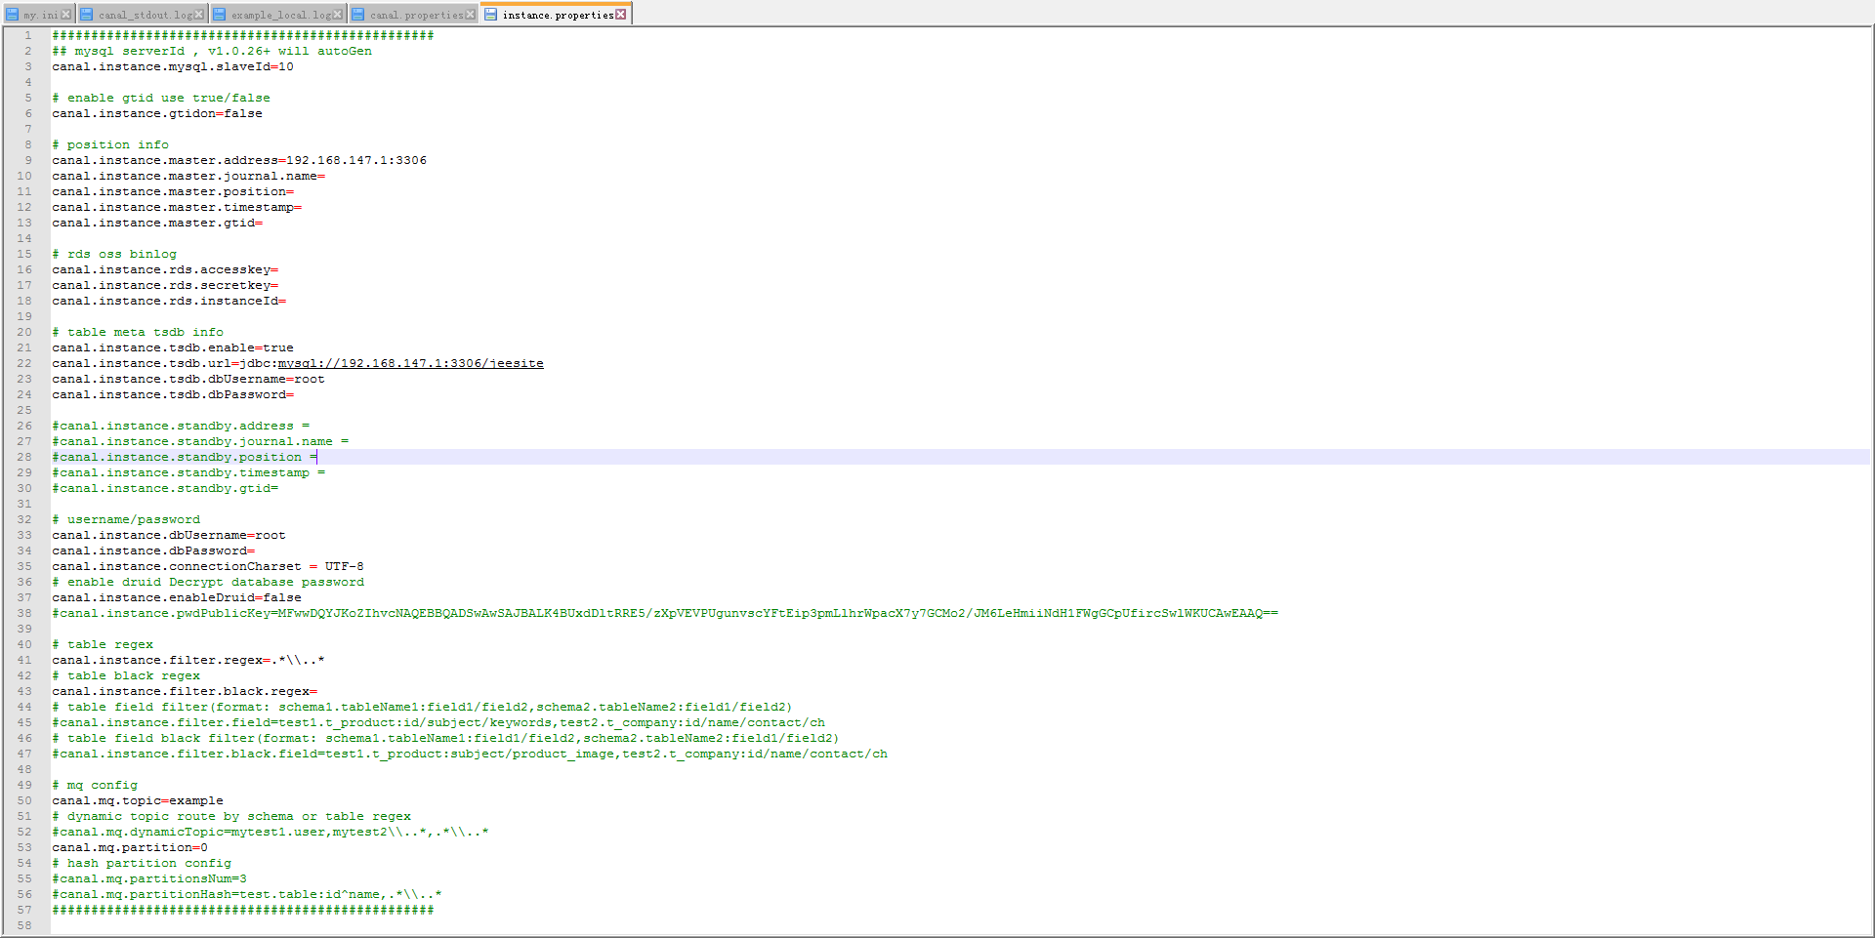Close the example_local.log tab
This screenshot has width=1875, height=938.
338,15
